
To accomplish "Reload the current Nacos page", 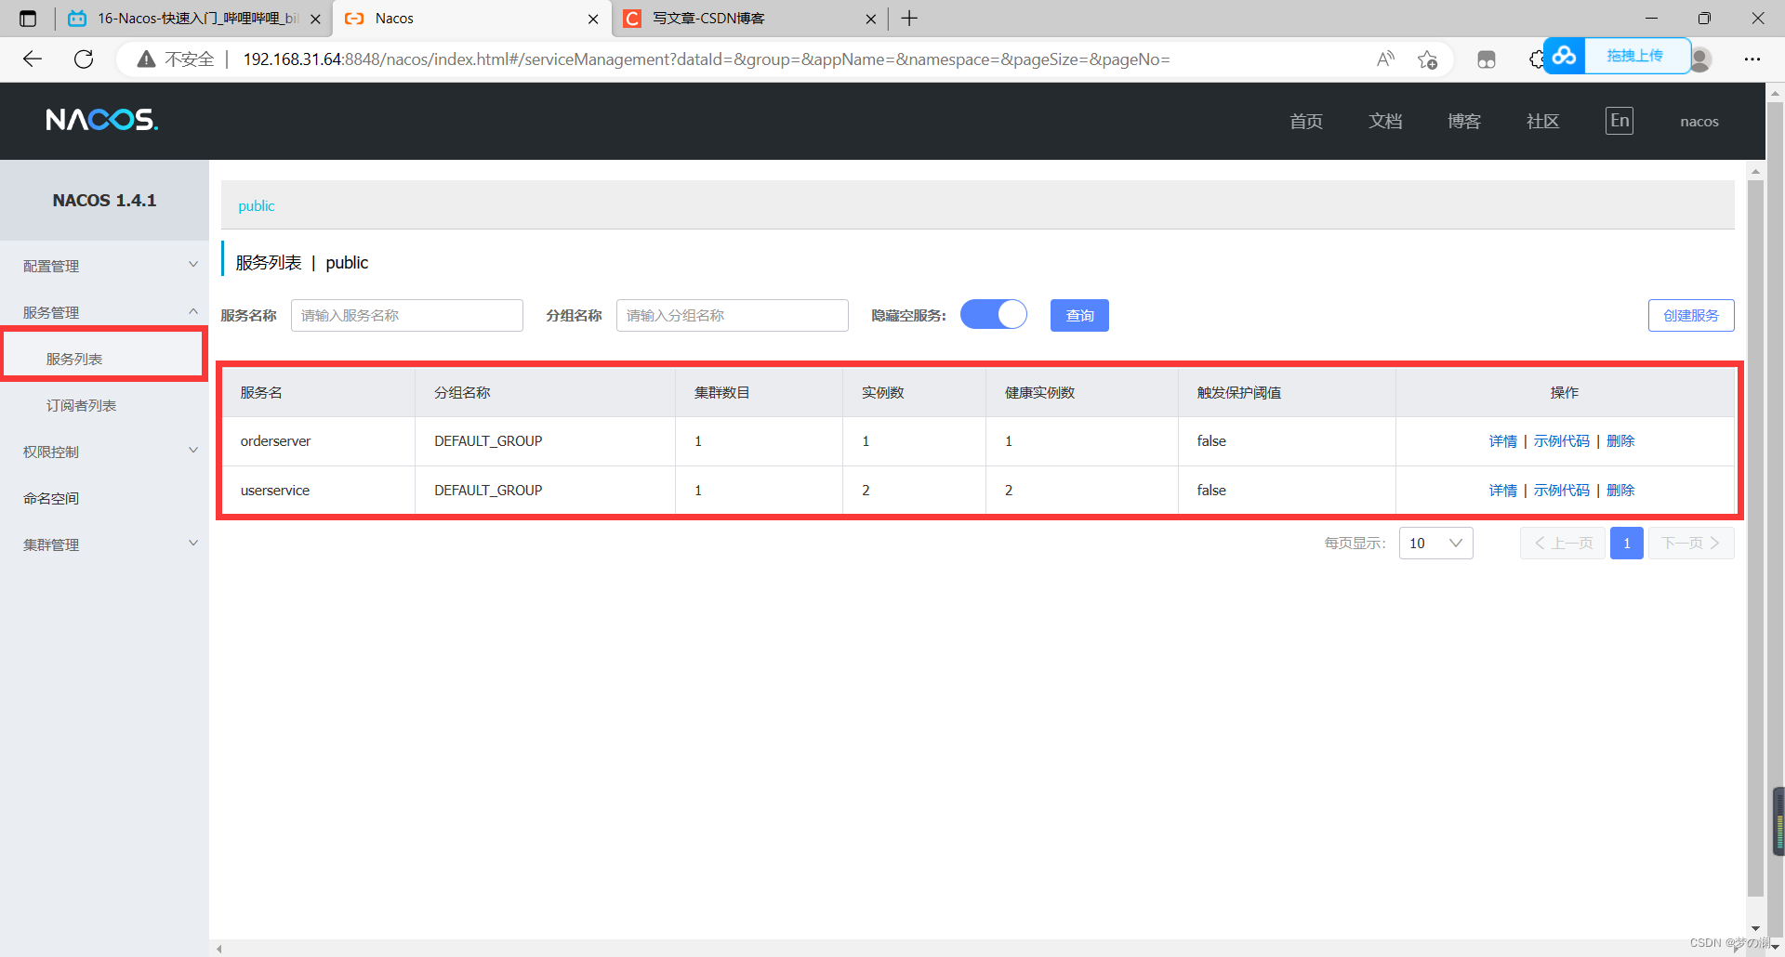I will tap(84, 59).
